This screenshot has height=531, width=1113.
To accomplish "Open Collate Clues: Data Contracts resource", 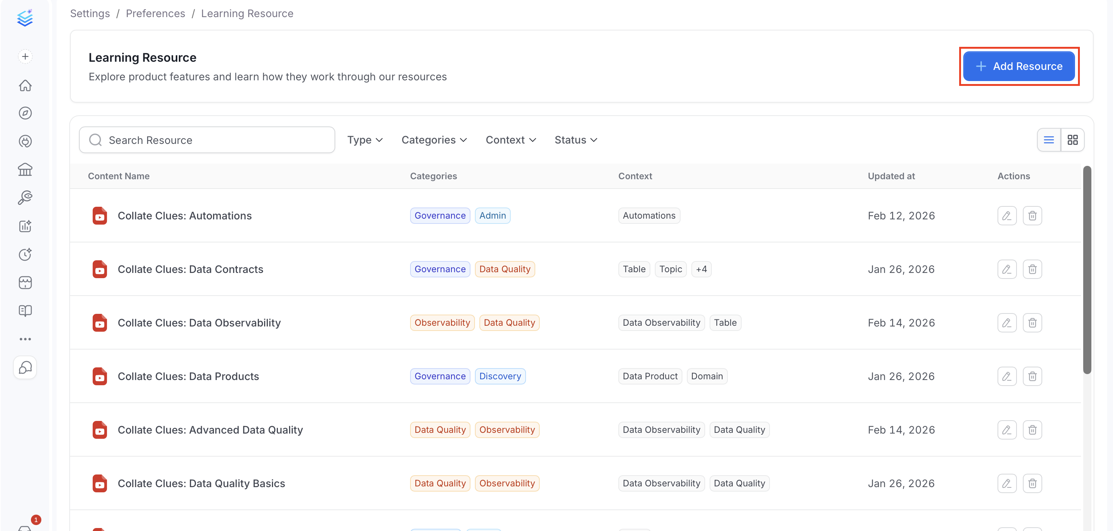I will [x=191, y=269].
